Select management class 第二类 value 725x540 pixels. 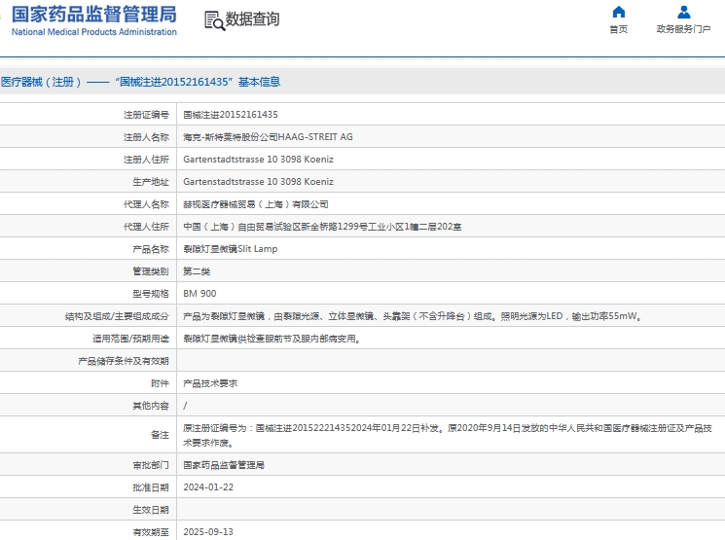tap(197, 271)
